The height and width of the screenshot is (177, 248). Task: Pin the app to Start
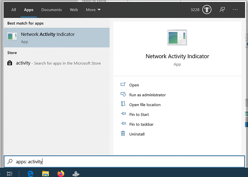pos(139,114)
